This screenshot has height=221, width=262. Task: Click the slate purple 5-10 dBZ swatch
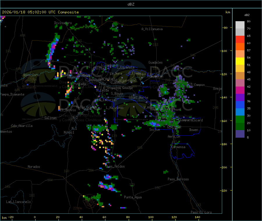click(x=240, y=134)
